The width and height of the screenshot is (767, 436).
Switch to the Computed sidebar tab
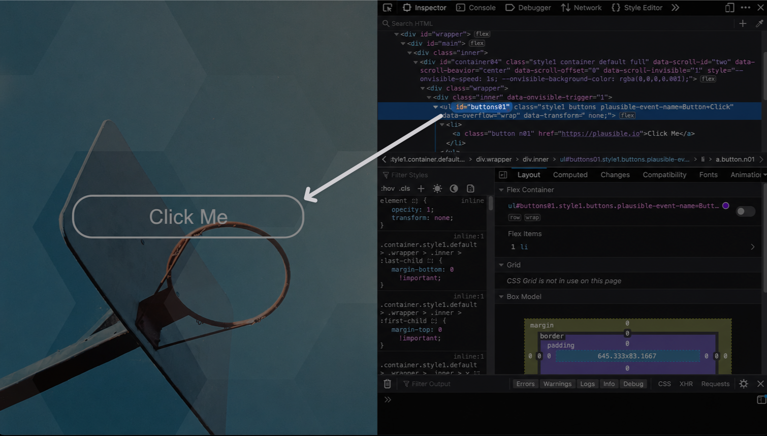pyautogui.click(x=570, y=175)
